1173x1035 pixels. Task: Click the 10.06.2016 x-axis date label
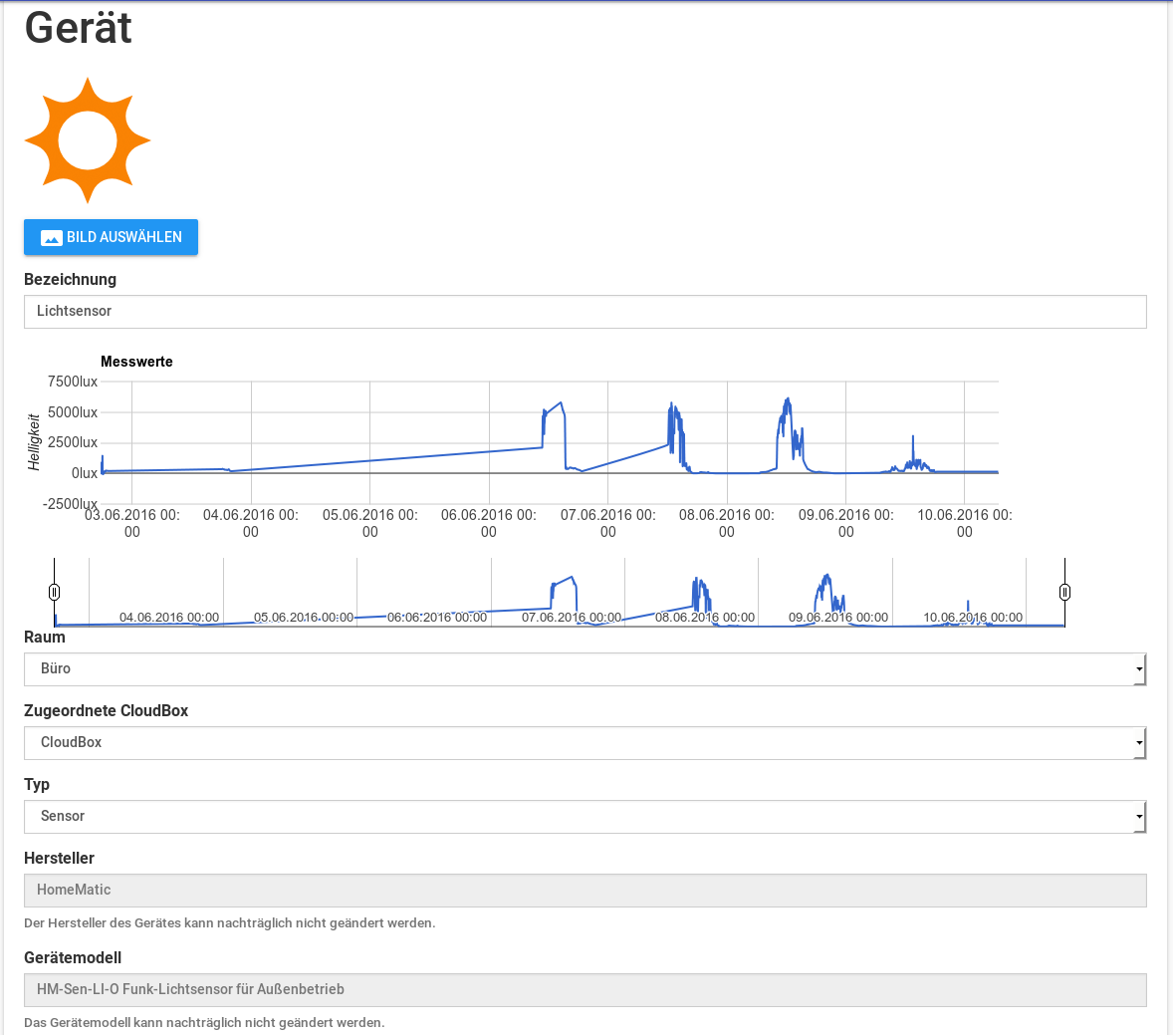point(964,523)
